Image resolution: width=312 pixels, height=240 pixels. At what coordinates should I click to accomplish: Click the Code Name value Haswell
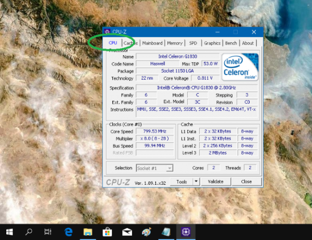tap(158, 64)
